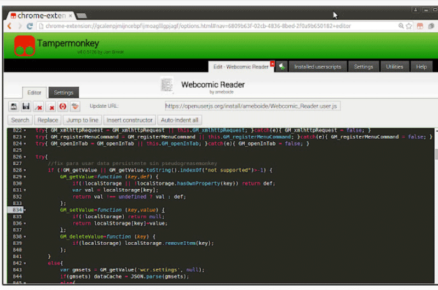Click the Tampermonkey title text in header
Image resolution: width=438 pixels, height=290 pixels.
[68, 43]
